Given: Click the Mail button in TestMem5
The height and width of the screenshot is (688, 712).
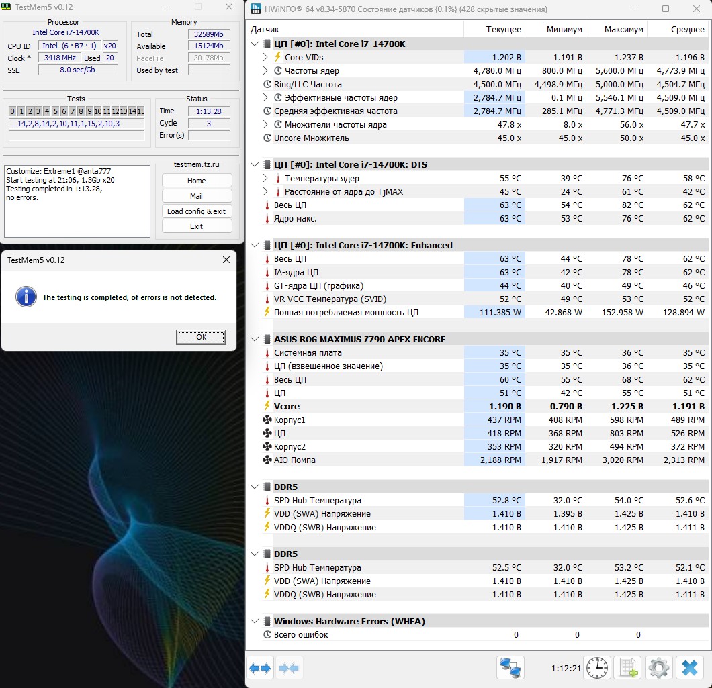Looking at the screenshot, I should [x=197, y=195].
